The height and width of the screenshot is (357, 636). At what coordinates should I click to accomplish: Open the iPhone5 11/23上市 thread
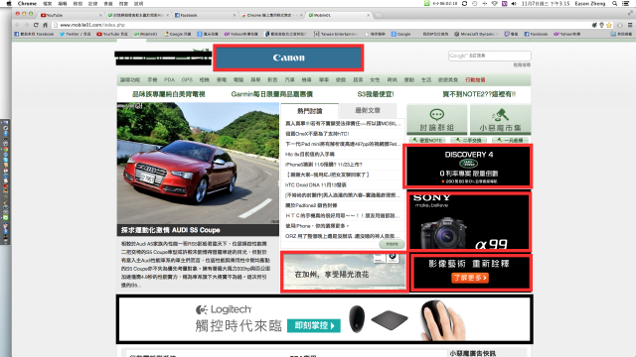324,165
